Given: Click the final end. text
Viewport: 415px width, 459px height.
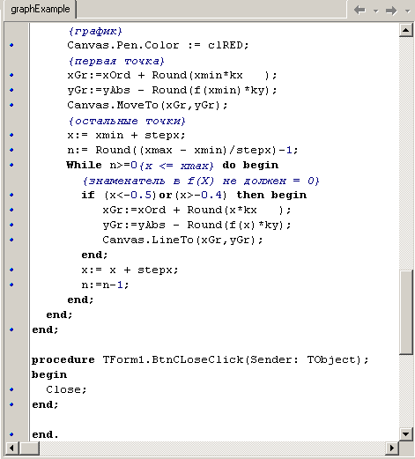Looking at the screenshot, I should [x=45, y=434].
